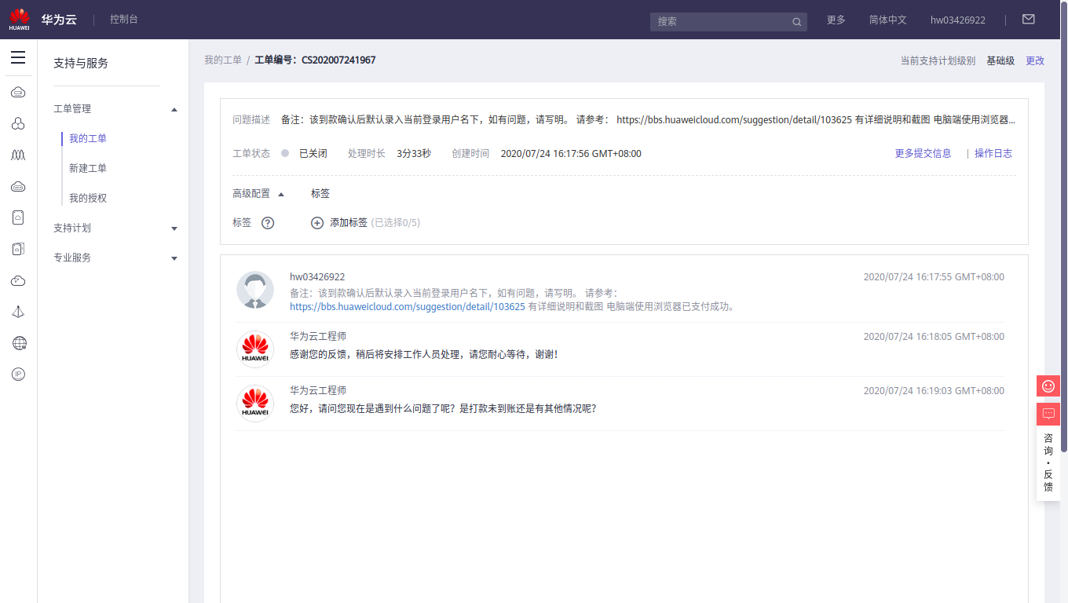The image size is (1068, 603).
Task: Go to 控制台 in the top bar
Action: coord(124,19)
